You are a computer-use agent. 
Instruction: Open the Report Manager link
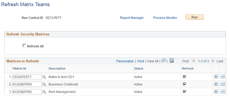pyautogui.click(x=132, y=18)
